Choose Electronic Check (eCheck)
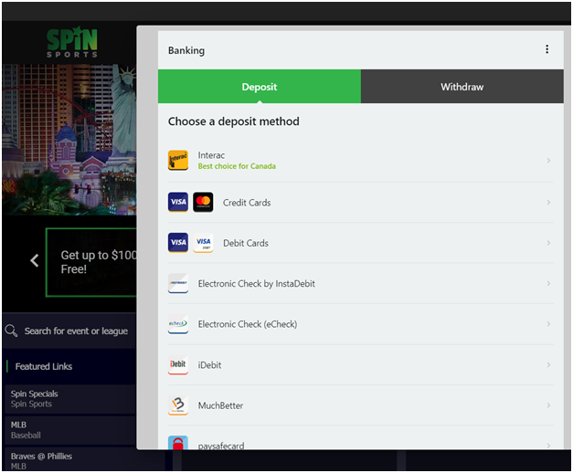573x473 pixels. click(361, 324)
